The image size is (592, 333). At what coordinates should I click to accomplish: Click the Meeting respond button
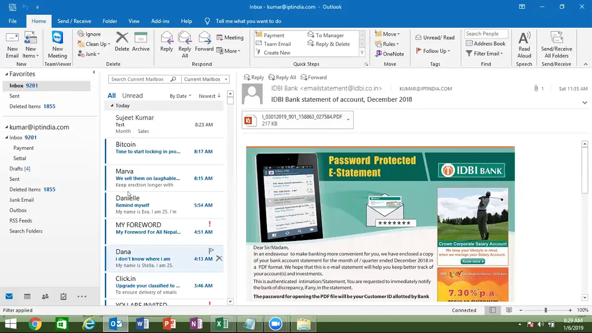coord(229,37)
